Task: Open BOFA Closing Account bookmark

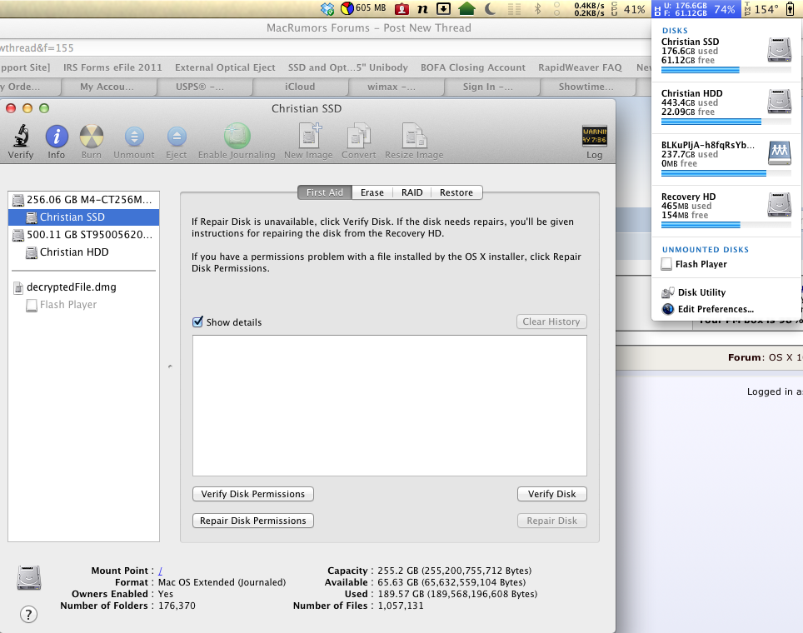Action: (x=472, y=67)
